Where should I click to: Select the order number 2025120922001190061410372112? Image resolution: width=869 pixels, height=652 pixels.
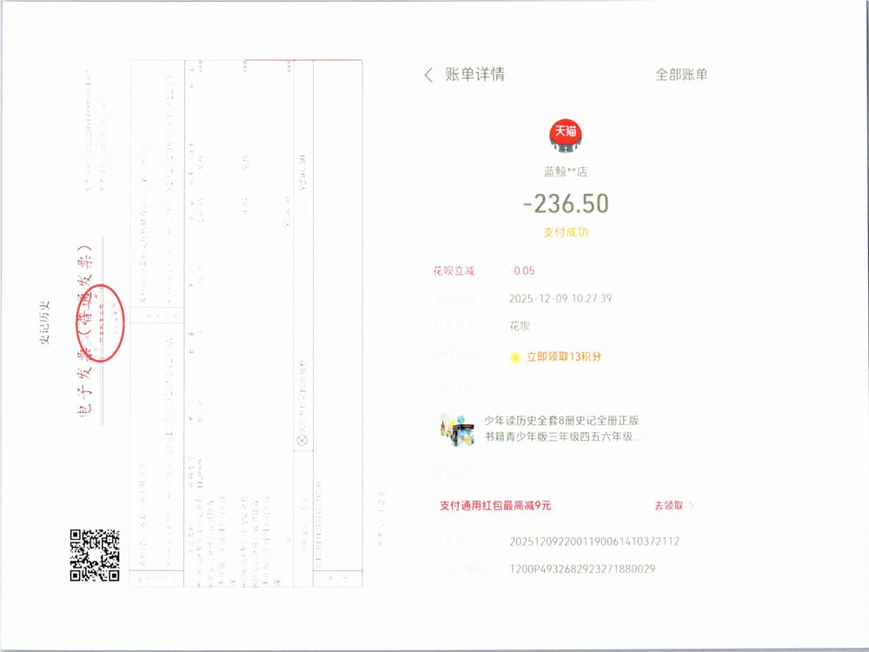[x=594, y=542]
